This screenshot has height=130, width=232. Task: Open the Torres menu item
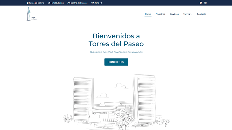(x=186, y=14)
